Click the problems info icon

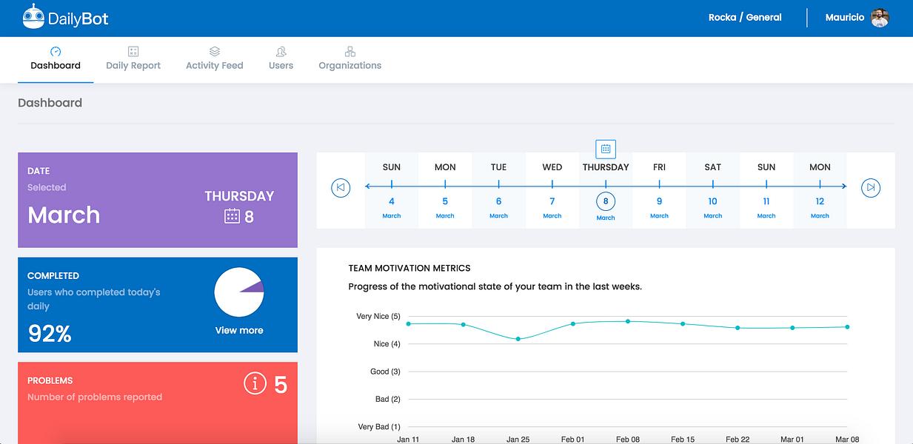255,383
